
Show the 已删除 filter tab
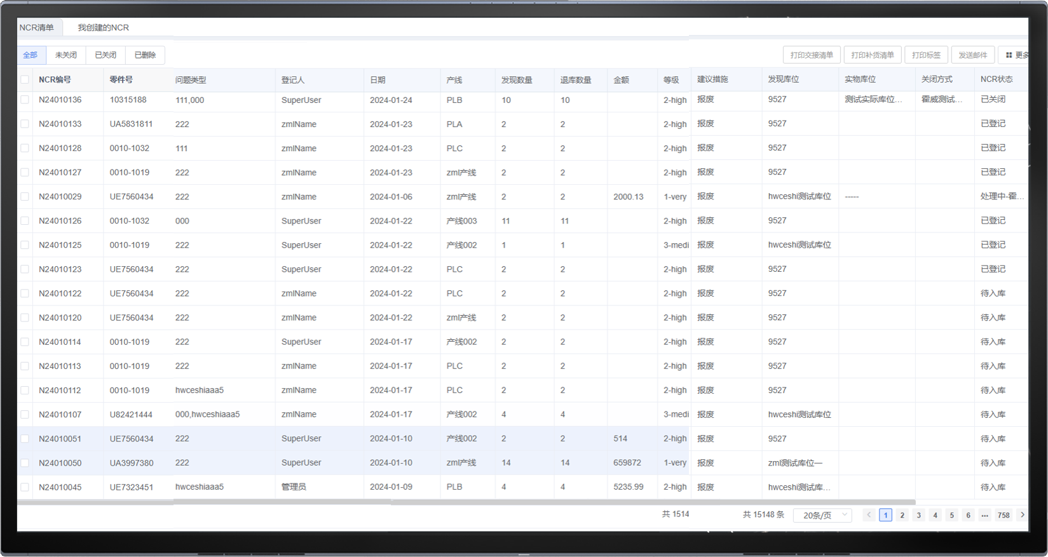145,55
